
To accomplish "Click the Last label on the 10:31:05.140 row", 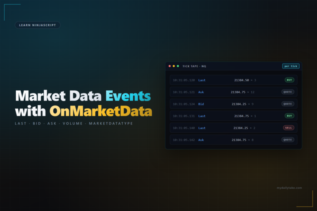I will [x=202, y=128].
